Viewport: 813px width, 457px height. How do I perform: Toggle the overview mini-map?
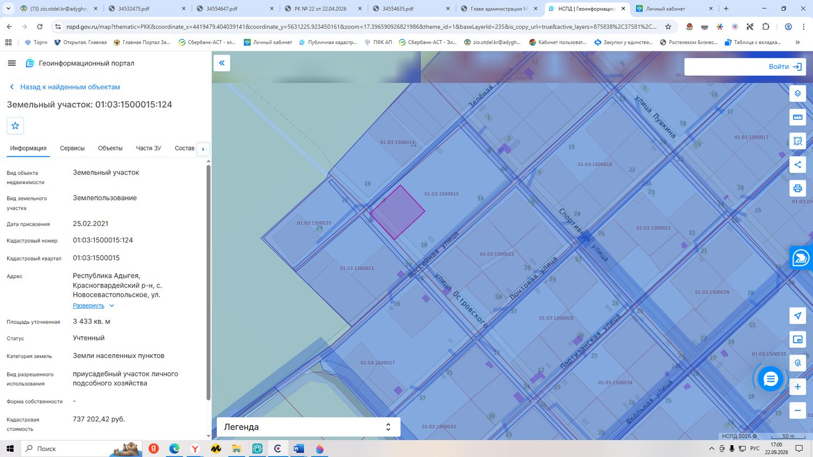pyautogui.click(x=797, y=340)
